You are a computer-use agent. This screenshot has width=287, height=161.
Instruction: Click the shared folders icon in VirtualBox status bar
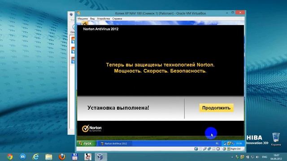[x=213, y=149]
